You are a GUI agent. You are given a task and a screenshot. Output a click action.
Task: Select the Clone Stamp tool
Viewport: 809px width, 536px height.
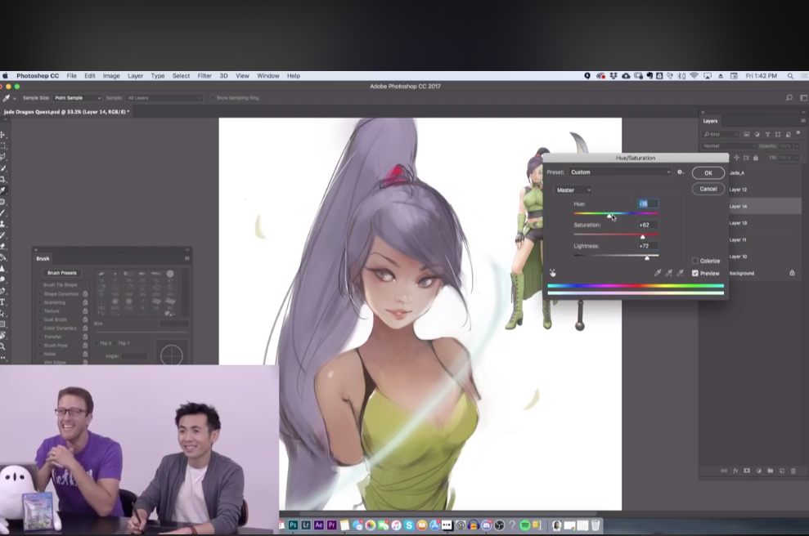click(3, 224)
